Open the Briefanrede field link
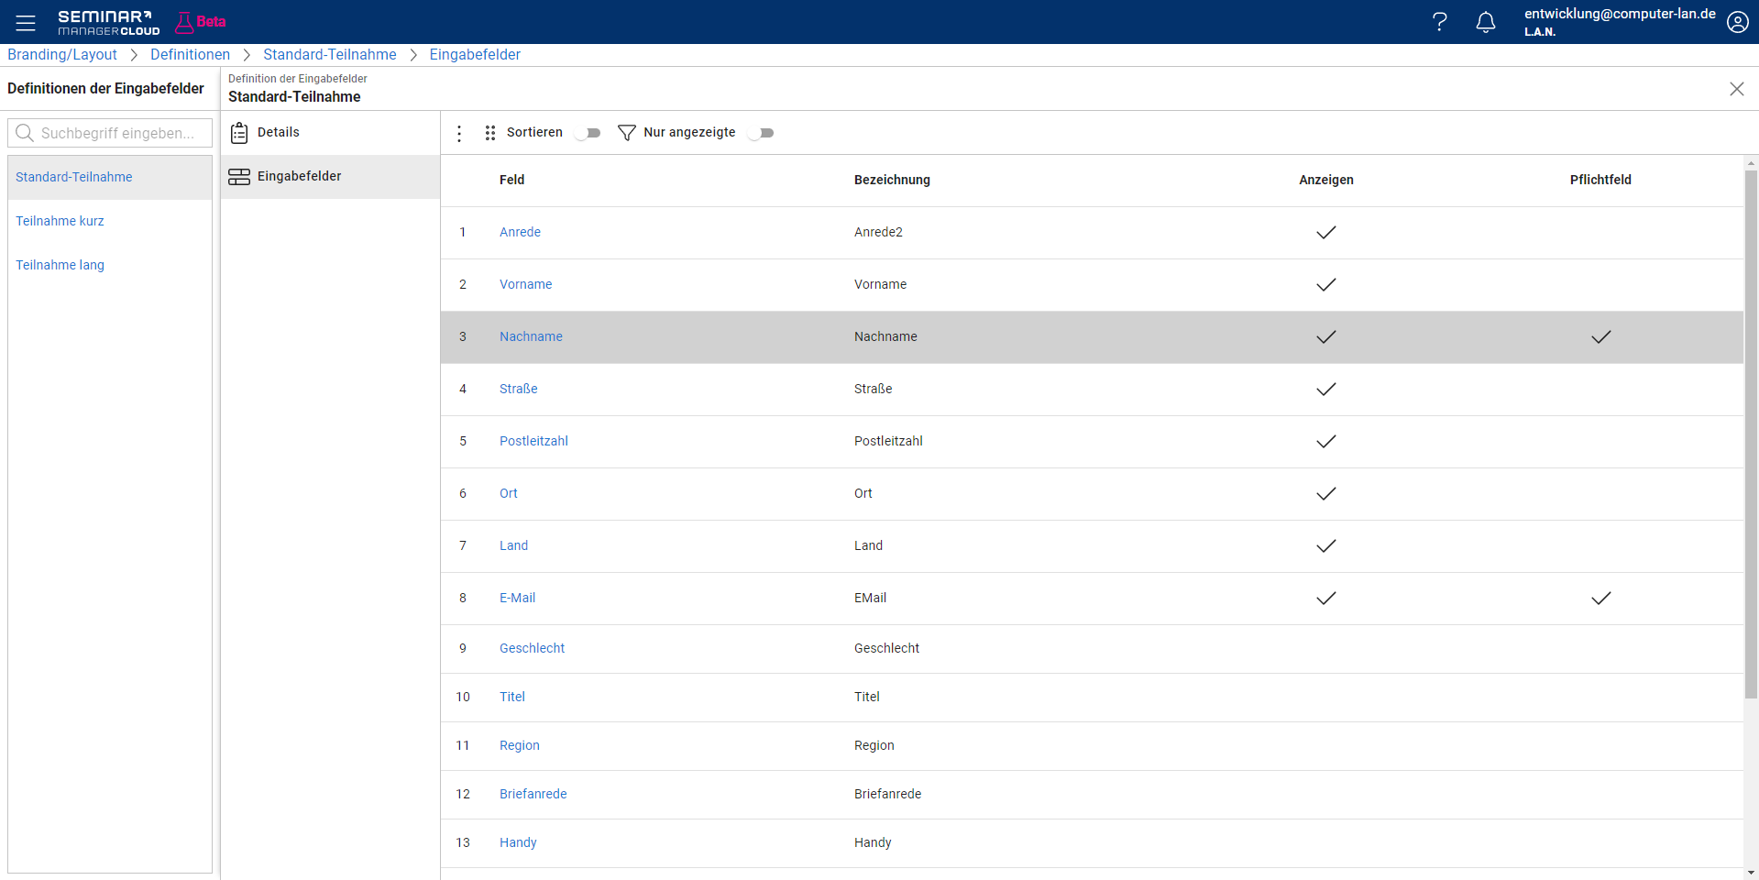The image size is (1759, 880). (x=533, y=795)
